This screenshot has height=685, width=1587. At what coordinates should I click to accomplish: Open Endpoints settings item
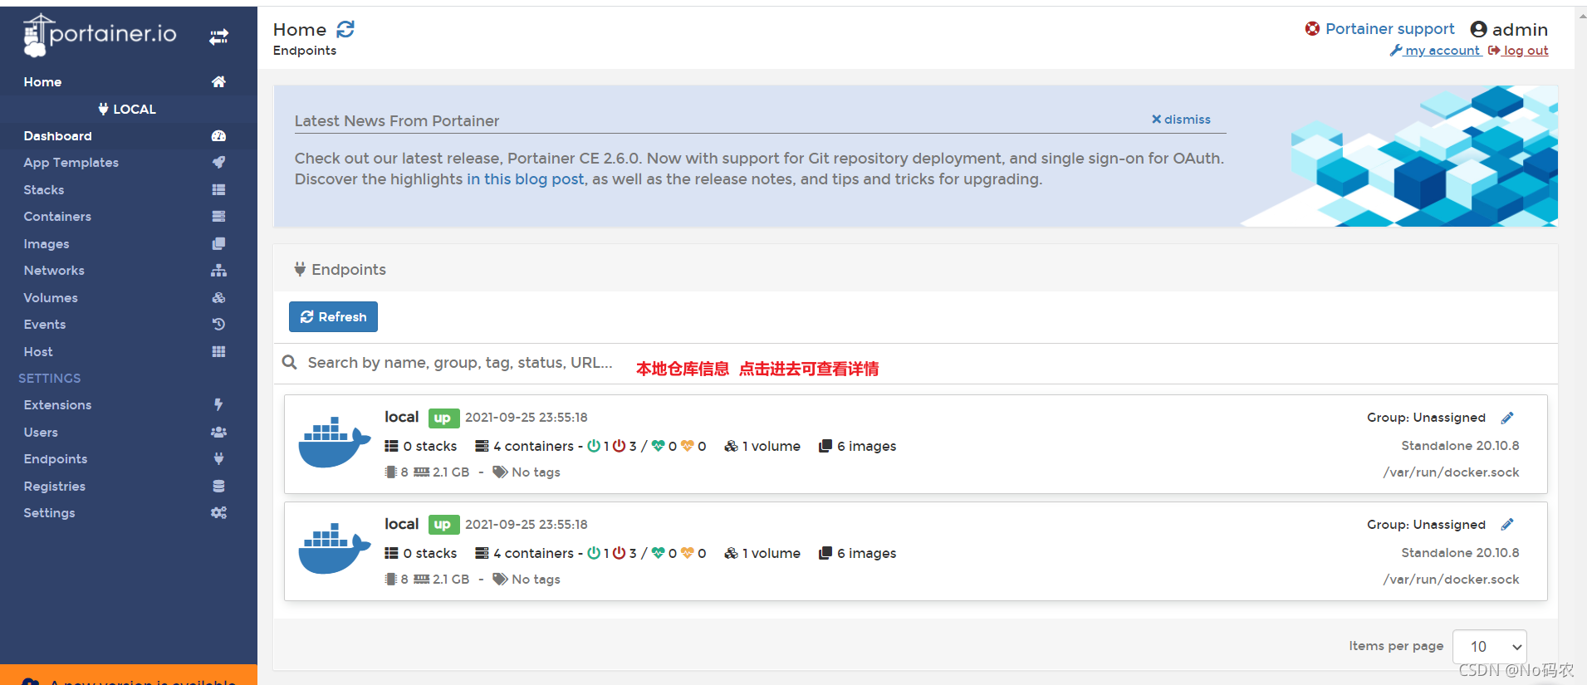(x=55, y=458)
